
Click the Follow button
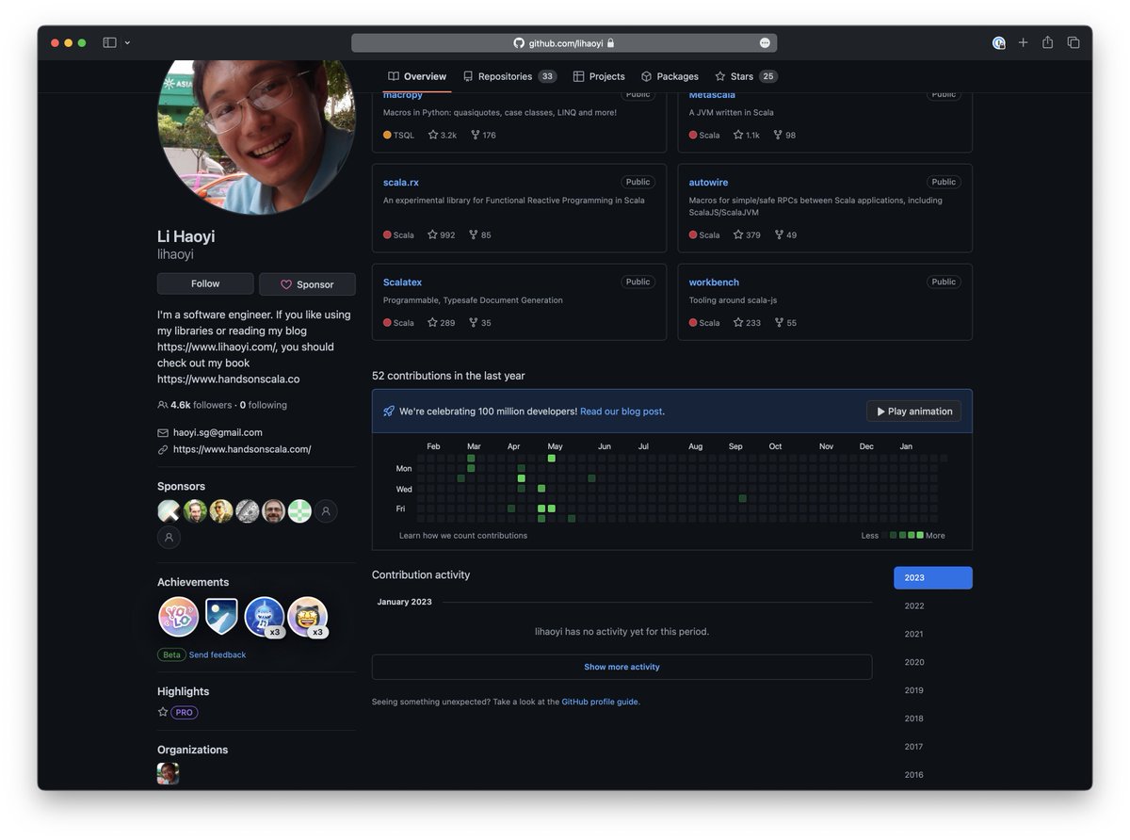pos(205,283)
